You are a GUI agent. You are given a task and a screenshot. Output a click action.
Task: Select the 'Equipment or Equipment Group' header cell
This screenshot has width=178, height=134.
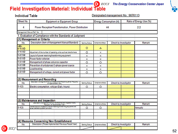click(x=62, y=21)
